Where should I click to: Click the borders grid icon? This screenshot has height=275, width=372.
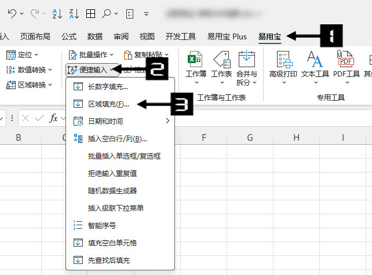(91, 13)
